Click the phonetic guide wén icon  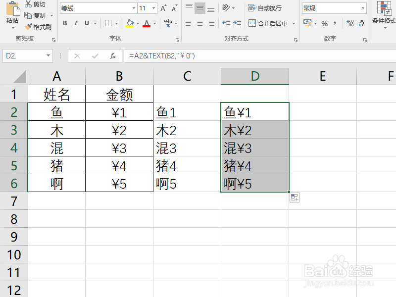coord(168,23)
